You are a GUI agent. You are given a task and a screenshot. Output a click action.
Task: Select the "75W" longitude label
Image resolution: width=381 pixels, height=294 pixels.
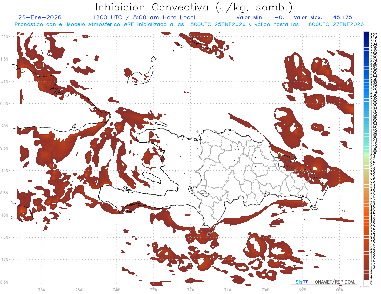click(x=79, y=290)
